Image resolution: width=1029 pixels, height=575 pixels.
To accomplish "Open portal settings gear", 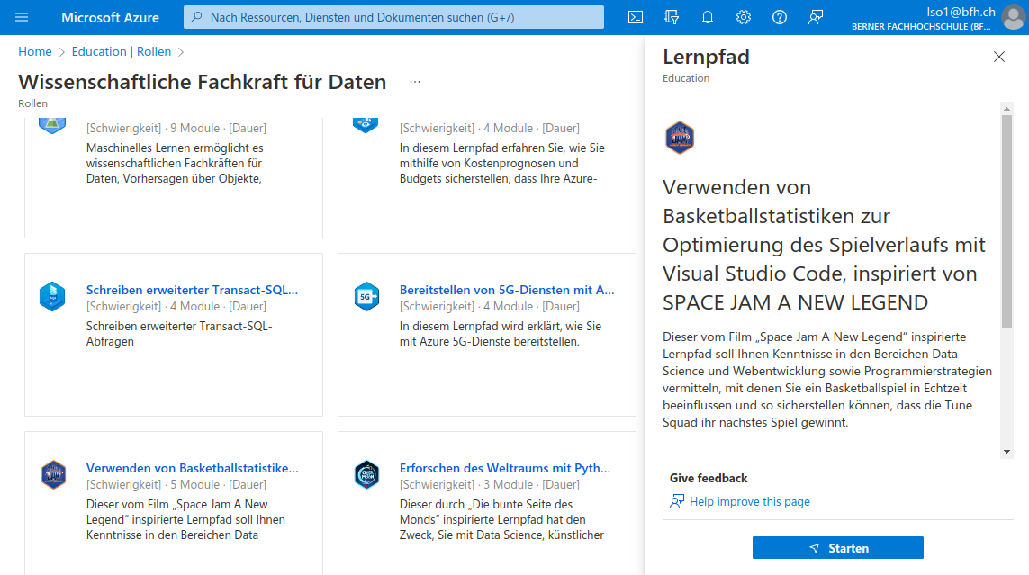I will (x=744, y=17).
